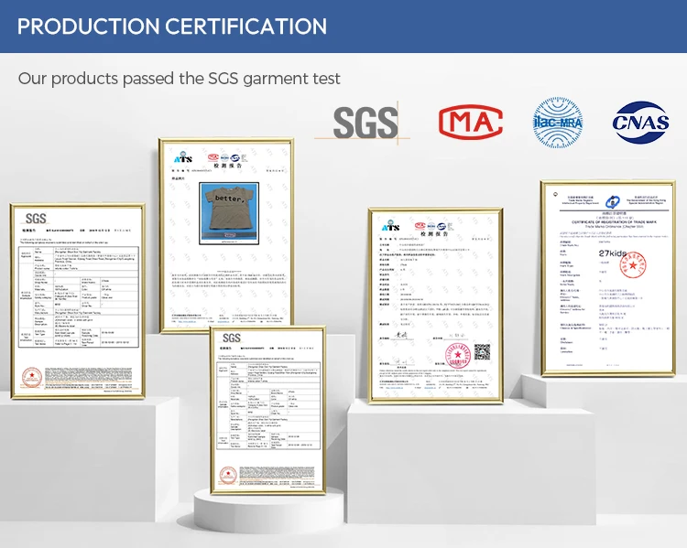
Task: Open the bottom center SGS report frame
Action: click(269, 414)
